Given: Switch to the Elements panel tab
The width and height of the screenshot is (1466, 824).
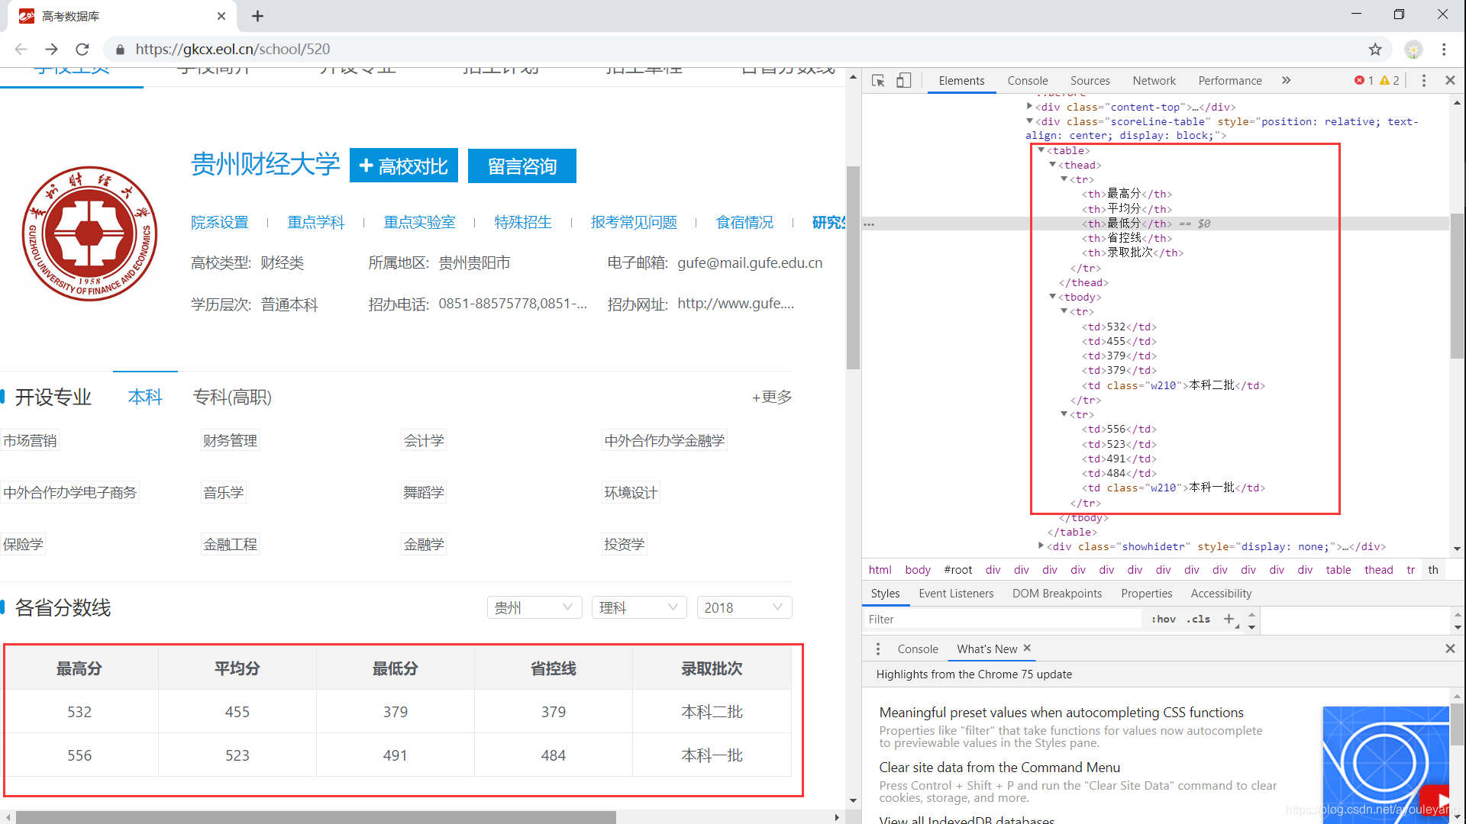Looking at the screenshot, I should [x=961, y=80].
